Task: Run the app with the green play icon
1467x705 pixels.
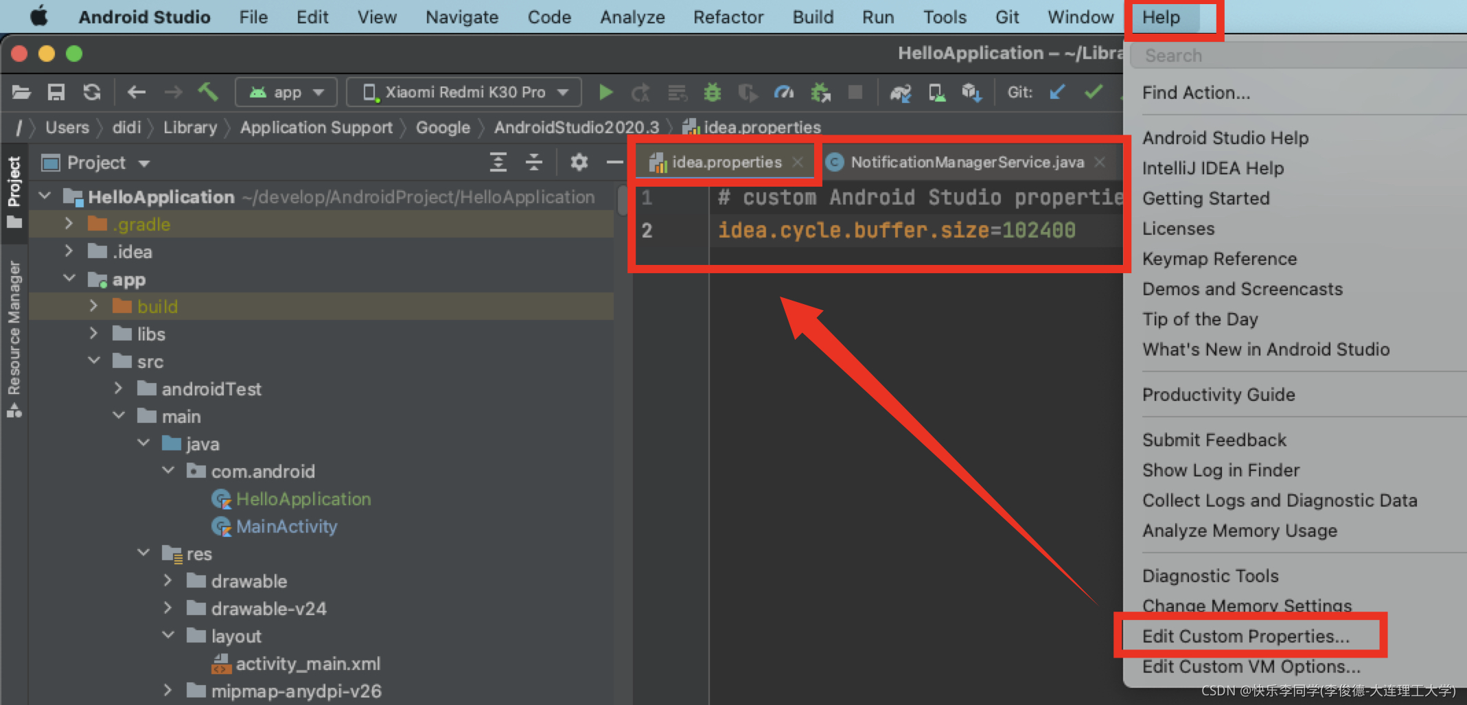Action: point(605,91)
